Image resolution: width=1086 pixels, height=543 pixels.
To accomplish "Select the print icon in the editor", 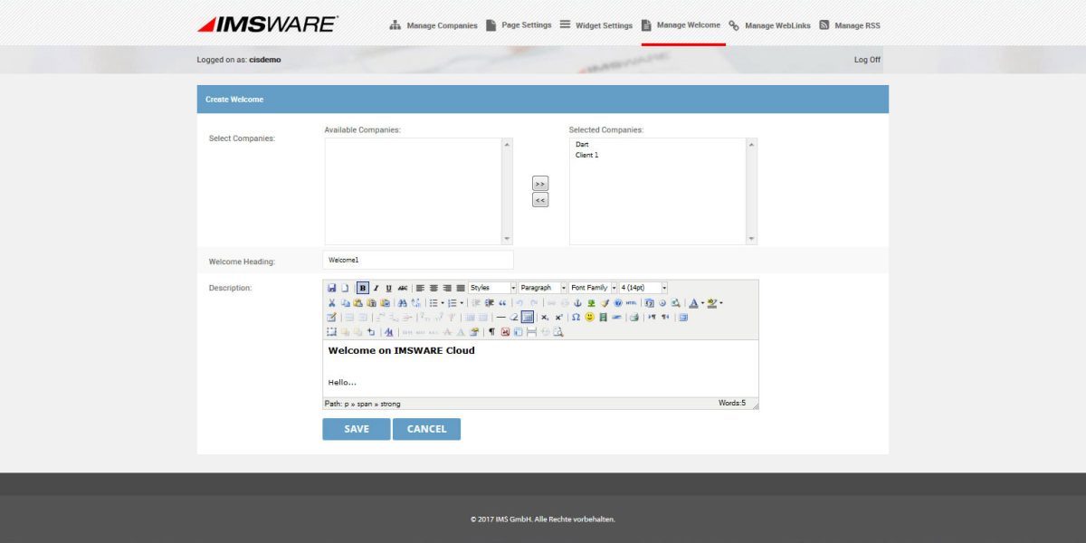I will (x=634, y=316).
